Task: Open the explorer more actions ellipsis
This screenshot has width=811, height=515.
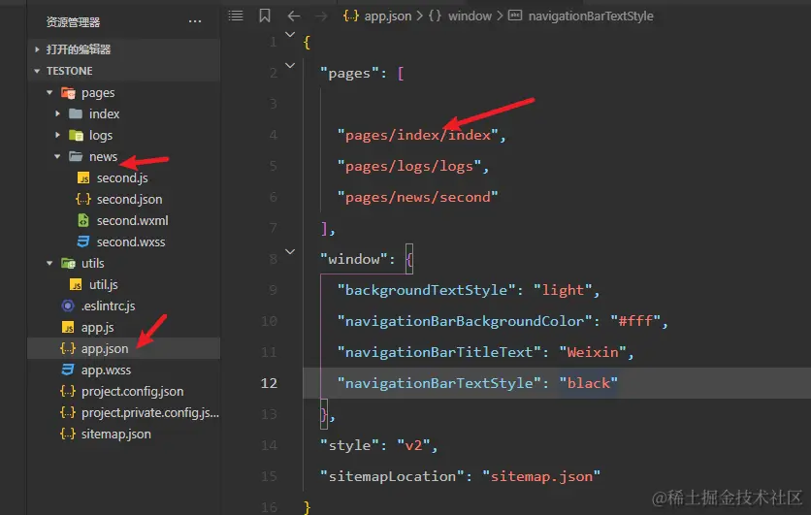Action: coord(194,21)
